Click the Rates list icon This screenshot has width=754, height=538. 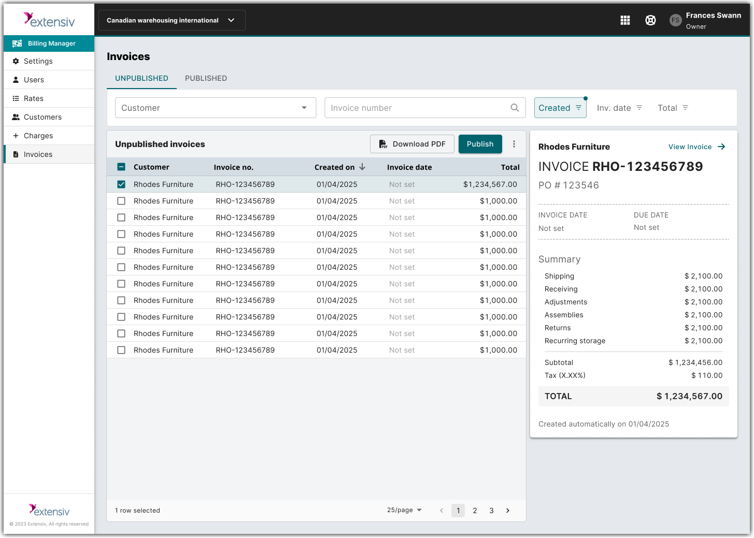[x=16, y=98]
